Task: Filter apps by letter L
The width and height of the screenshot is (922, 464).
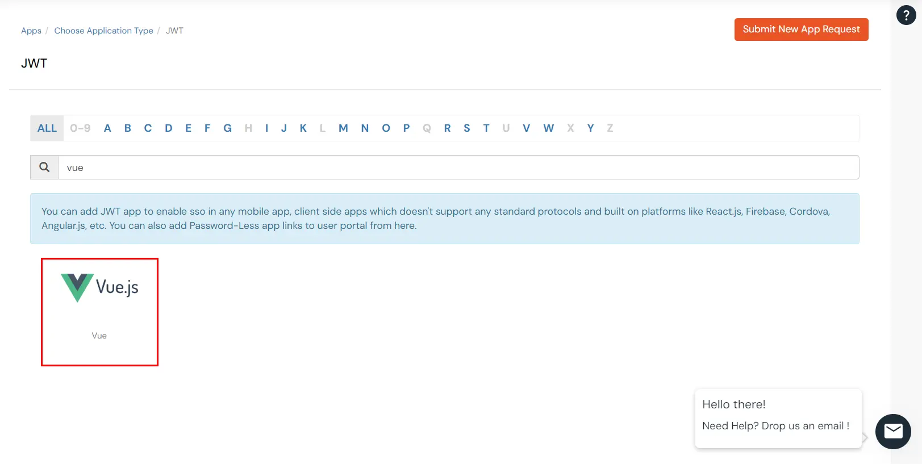Action: (x=322, y=128)
